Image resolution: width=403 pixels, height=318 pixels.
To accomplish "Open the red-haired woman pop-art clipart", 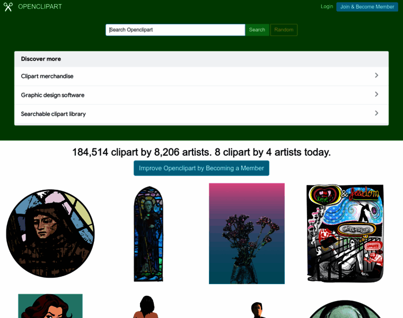I will click(50, 306).
